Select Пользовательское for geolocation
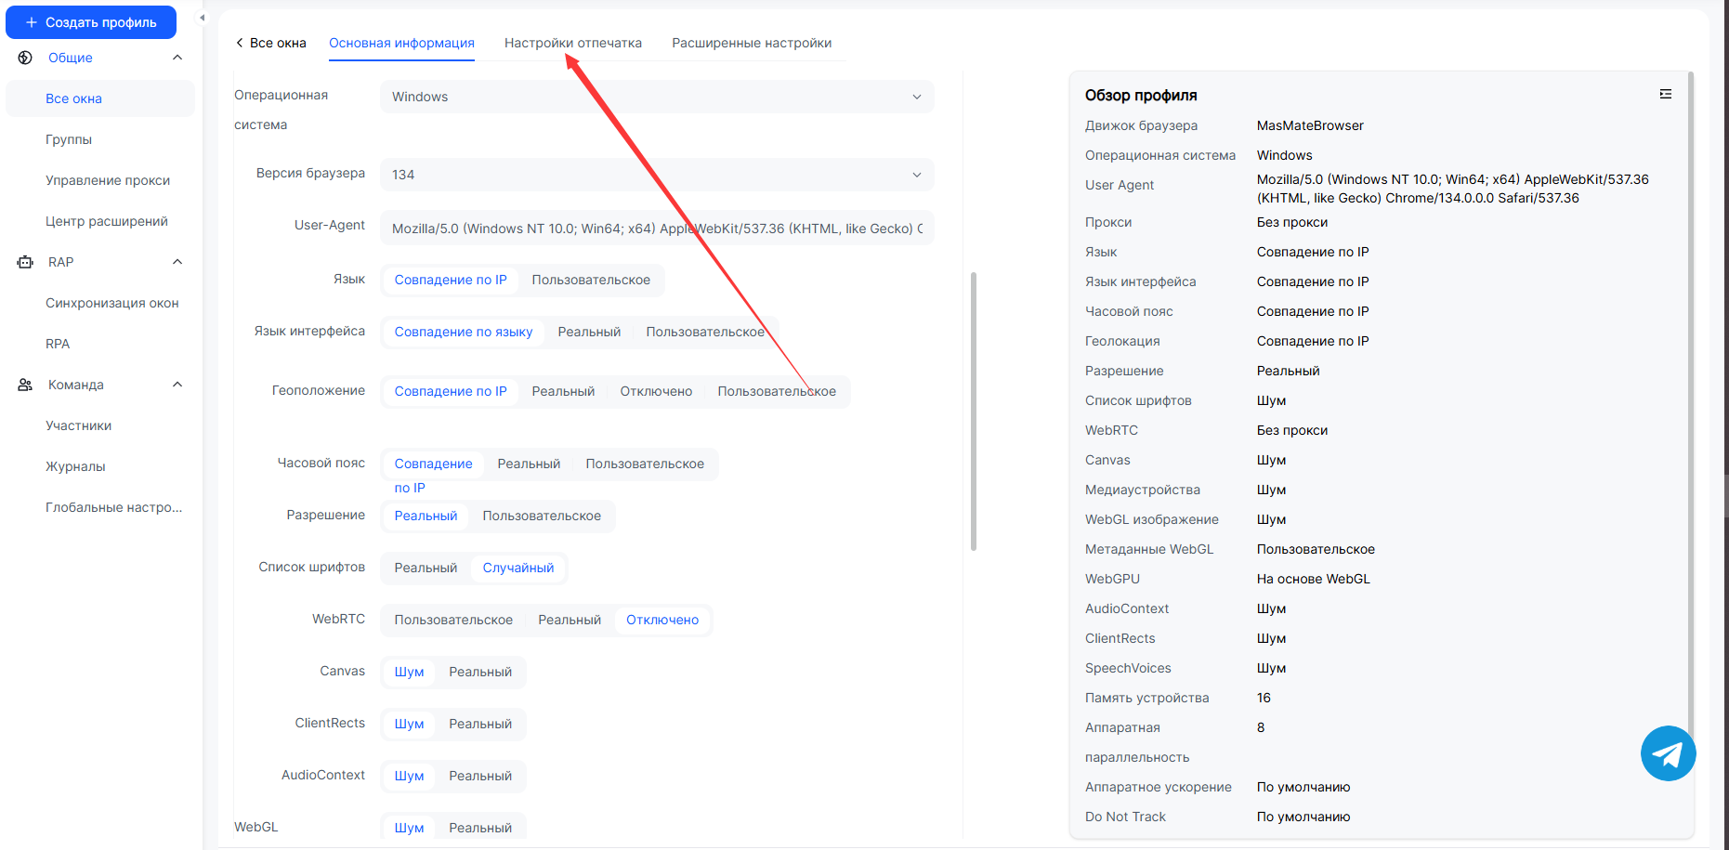This screenshot has width=1729, height=850. click(x=776, y=391)
